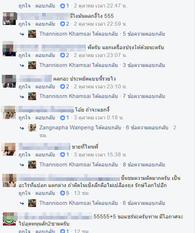Screen dimensions: 195x233
Task: Expand the 7 replies thread
Action: pos(144,96)
